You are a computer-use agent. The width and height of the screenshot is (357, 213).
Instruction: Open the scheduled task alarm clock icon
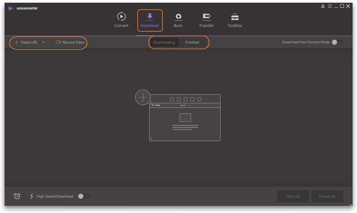(17, 196)
